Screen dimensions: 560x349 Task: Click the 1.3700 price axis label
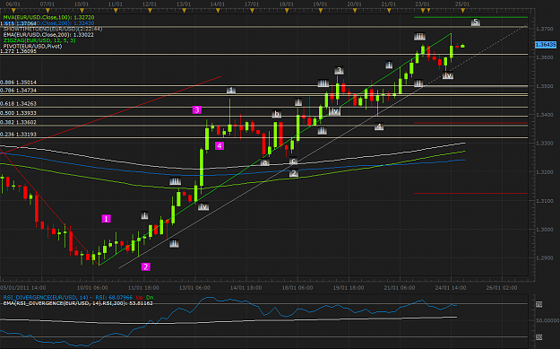click(x=545, y=29)
